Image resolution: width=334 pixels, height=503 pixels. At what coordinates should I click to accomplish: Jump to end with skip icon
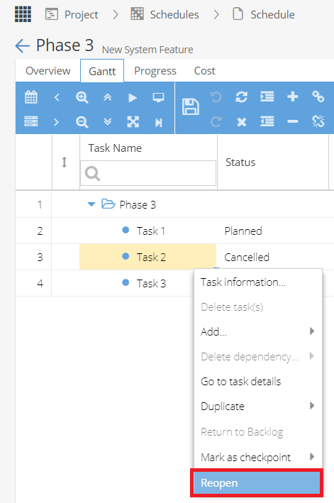[x=159, y=122]
